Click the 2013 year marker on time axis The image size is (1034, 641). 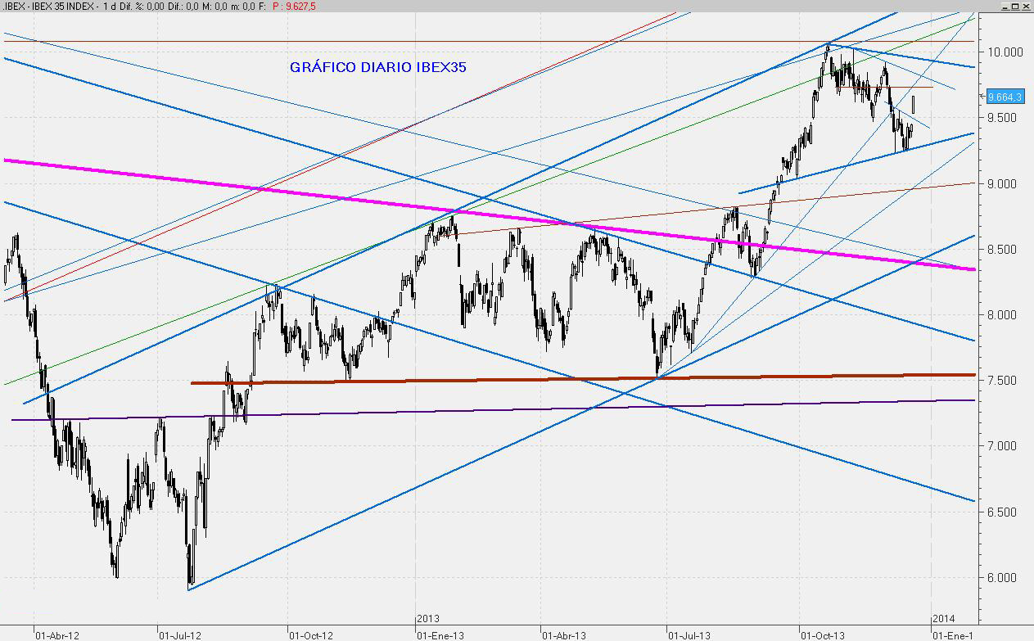(428, 616)
